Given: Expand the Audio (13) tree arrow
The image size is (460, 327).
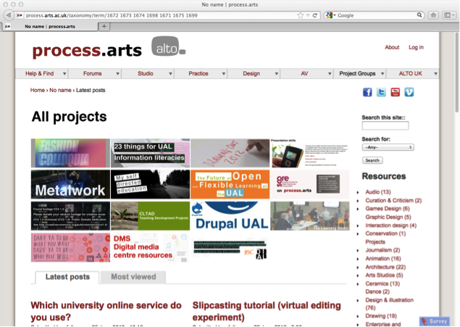Looking at the screenshot, I should (x=358, y=192).
